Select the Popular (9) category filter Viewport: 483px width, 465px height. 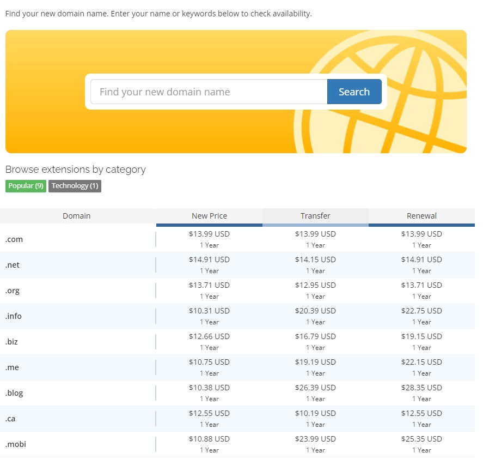click(26, 186)
